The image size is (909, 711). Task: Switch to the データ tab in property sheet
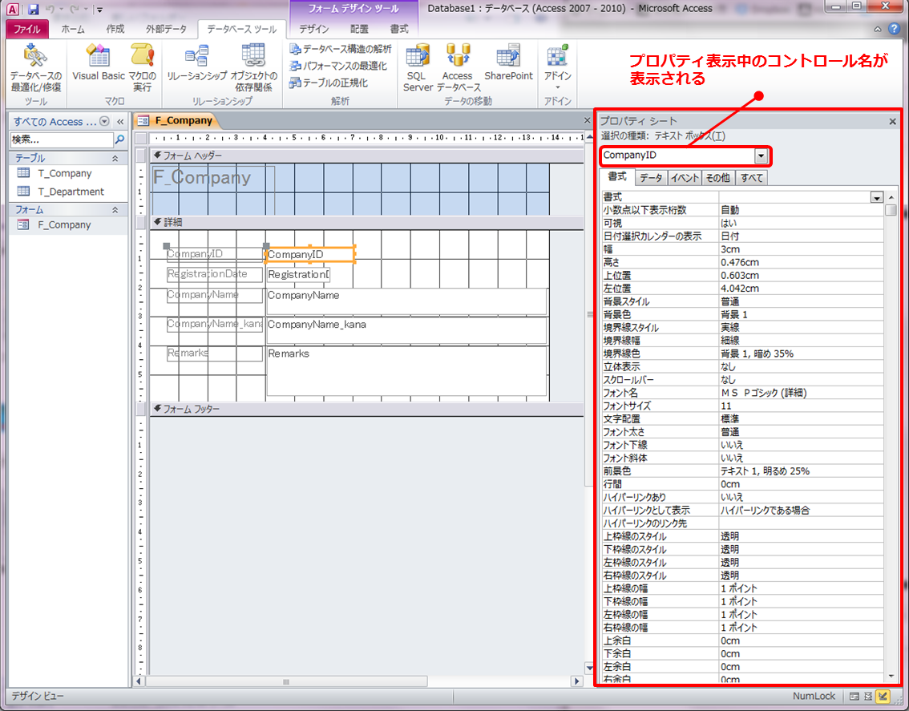651,178
